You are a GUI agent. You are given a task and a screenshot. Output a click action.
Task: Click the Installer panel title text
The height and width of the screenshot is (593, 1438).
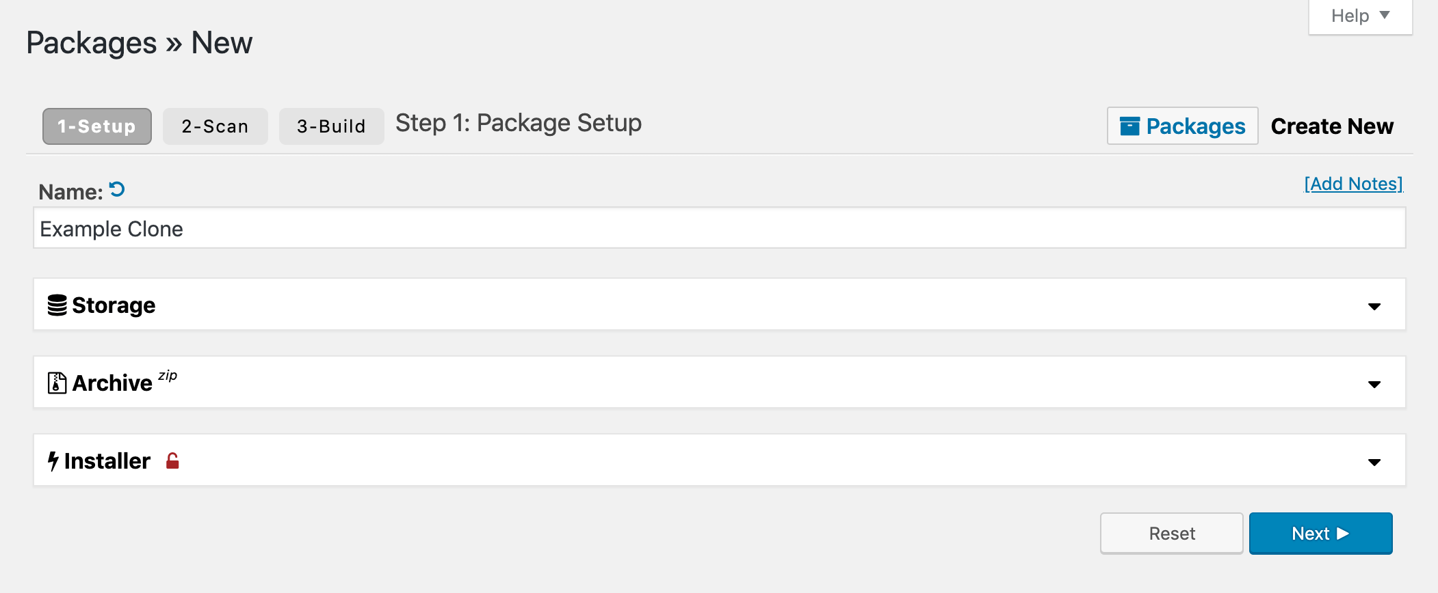(107, 461)
